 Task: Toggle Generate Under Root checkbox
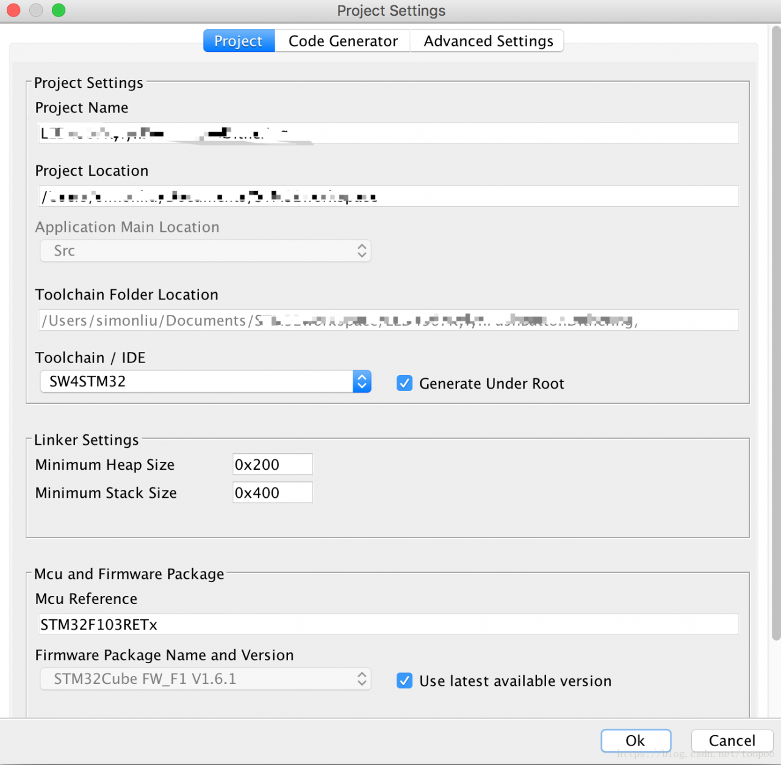(x=405, y=383)
